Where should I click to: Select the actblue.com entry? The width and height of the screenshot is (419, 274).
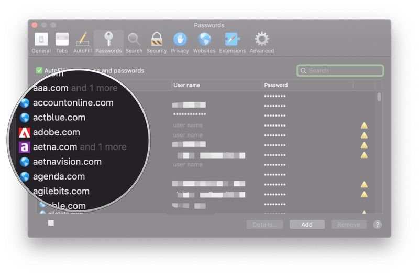click(59, 118)
